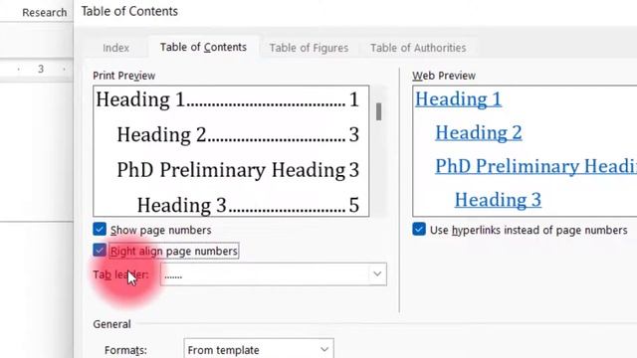Click PhD Preliminary Heading link in Web Preview

pos(535,166)
